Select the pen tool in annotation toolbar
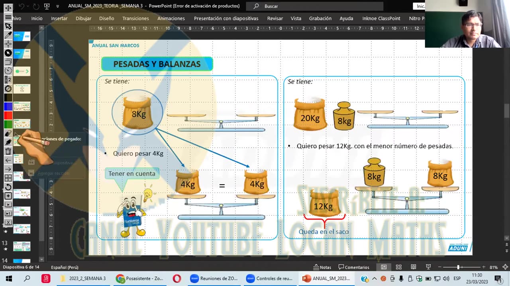 [x=8, y=35]
